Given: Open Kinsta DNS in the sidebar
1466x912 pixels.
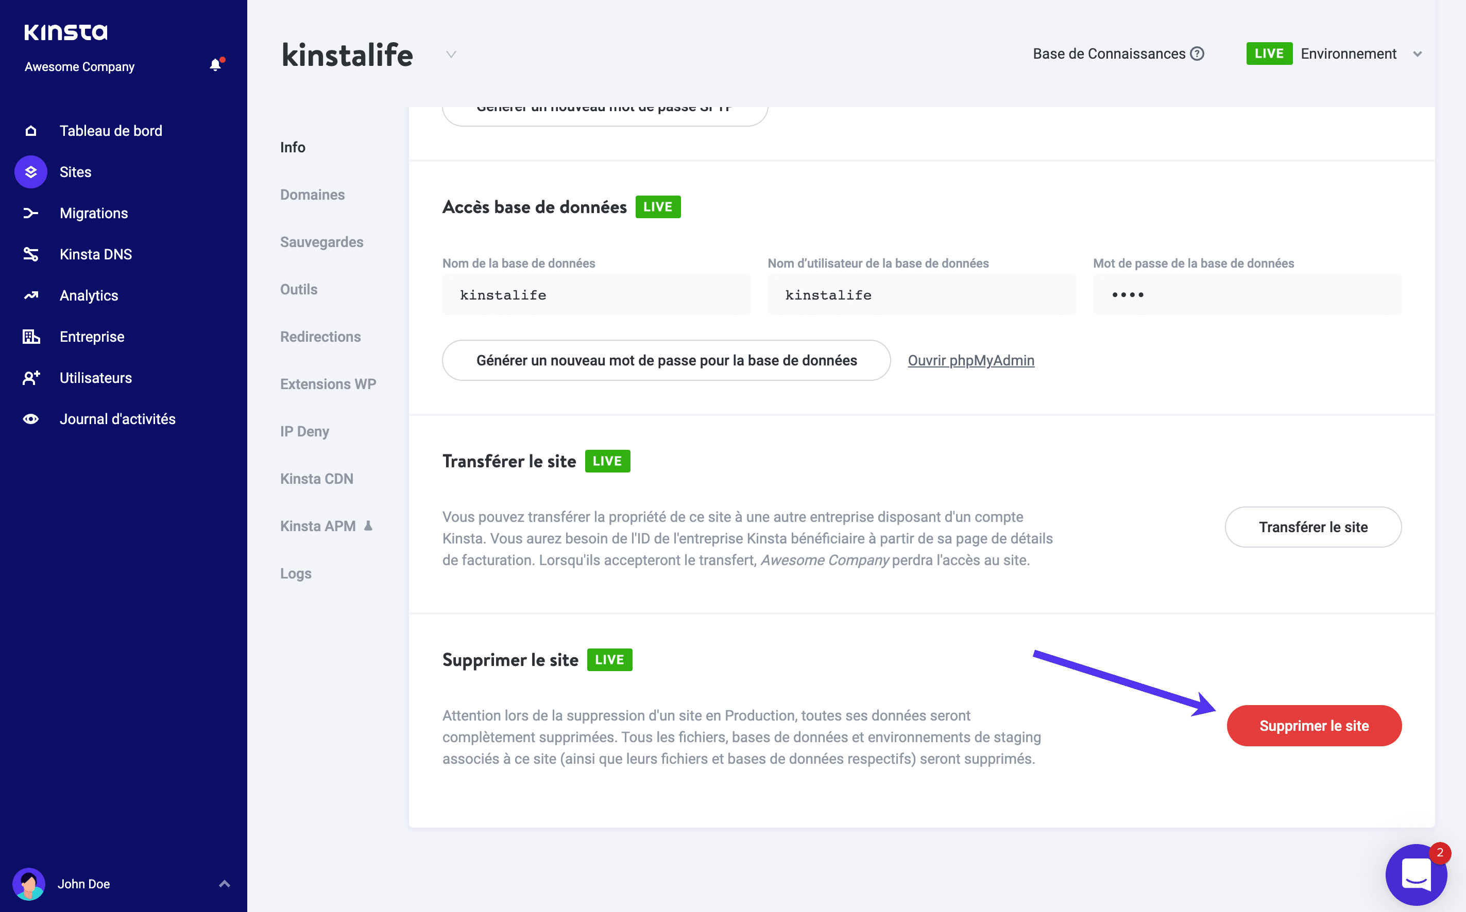Looking at the screenshot, I should pos(96,254).
